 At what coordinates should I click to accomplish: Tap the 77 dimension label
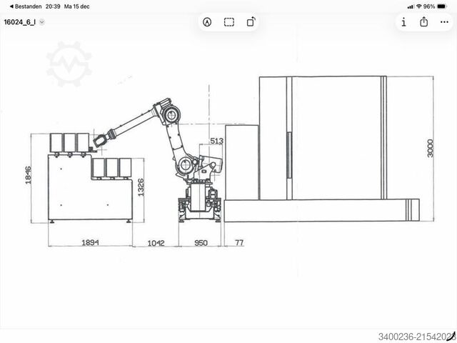click(x=239, y=242)
